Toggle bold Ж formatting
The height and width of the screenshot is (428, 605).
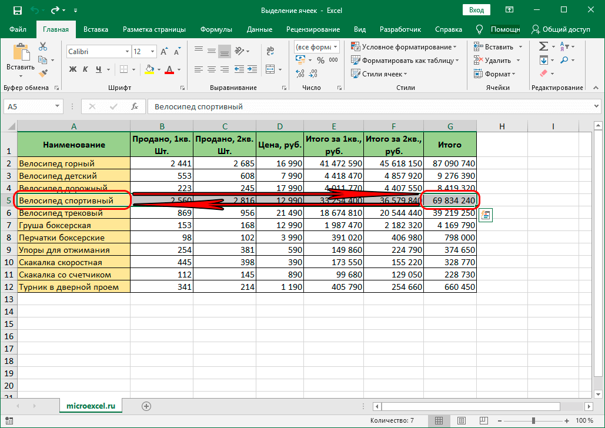73,69
